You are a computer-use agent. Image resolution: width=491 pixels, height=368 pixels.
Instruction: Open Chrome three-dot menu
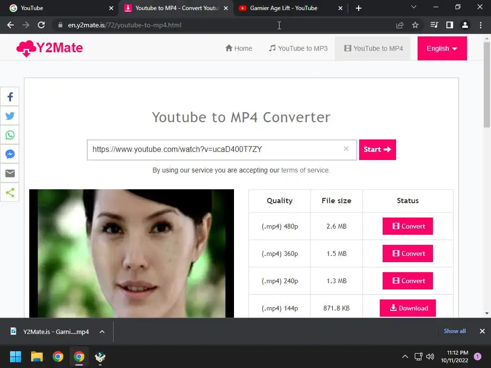tap(480, 25)
